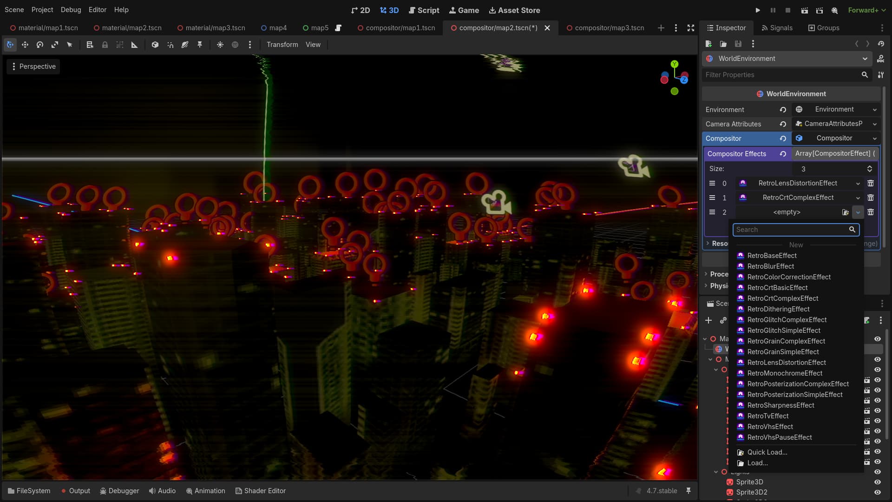Screen dimensions: 892x502
Task: Switch to compositor/map3.tscn tab
Action: (605, 28)
